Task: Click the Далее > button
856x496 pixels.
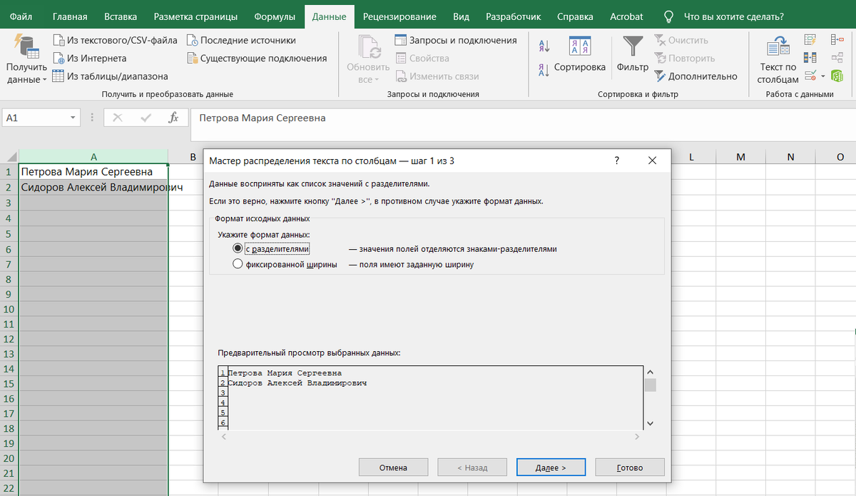Action: (551, 467)
